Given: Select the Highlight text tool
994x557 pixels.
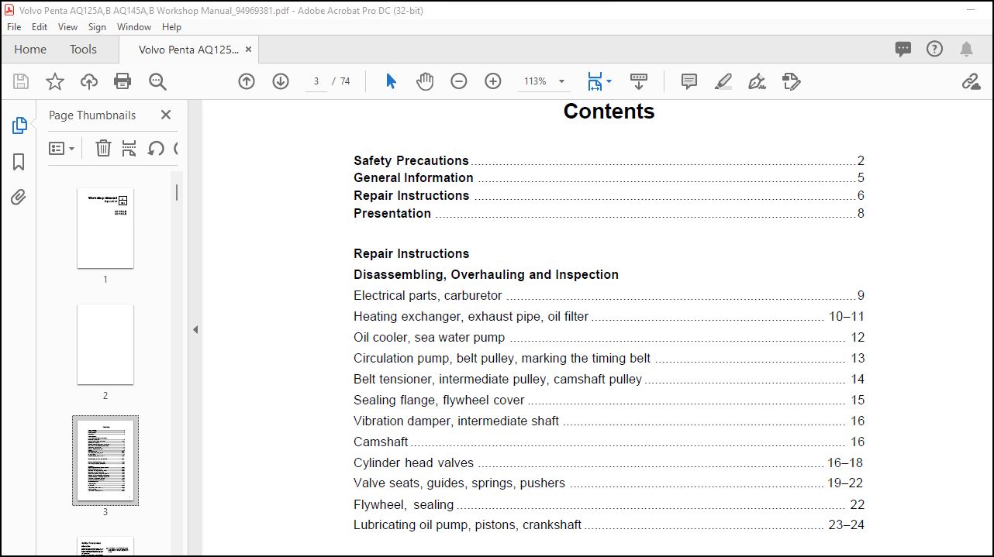Looking at the screenshot, I should [723, 81].
